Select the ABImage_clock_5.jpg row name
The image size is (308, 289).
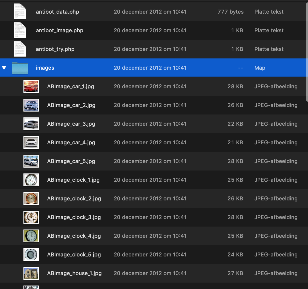(x=74, y=255)
